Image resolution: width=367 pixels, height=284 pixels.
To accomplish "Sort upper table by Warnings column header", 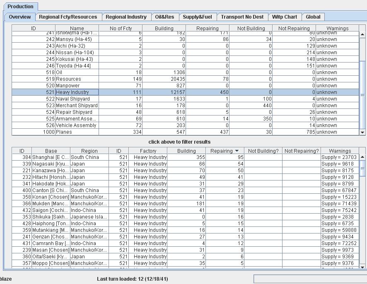I will coord(337,28).
